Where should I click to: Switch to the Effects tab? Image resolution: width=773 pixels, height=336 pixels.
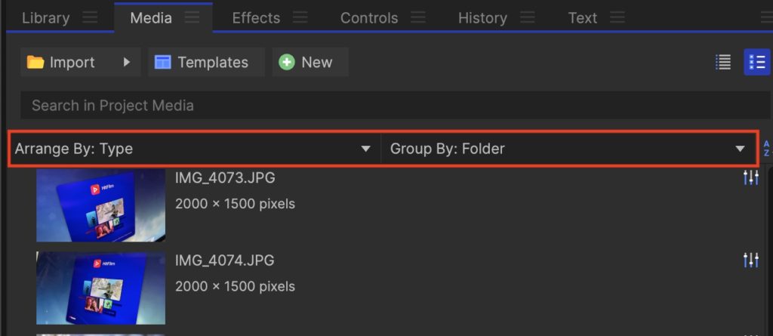coord(255,18)
